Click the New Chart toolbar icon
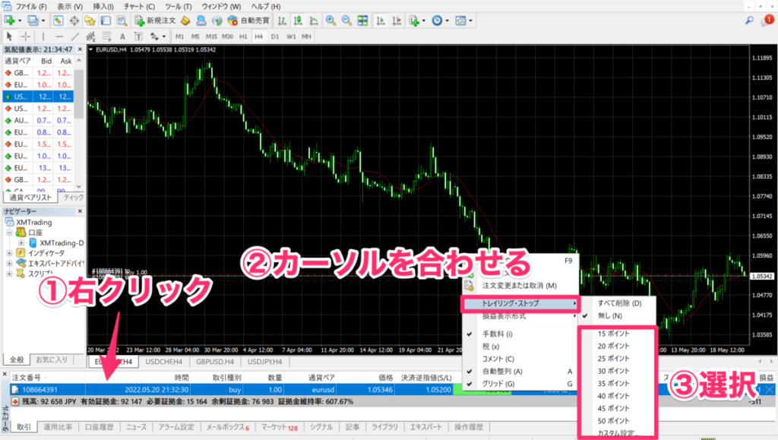The width and height of the screenshot is (778, 440). tap(9, 21)
